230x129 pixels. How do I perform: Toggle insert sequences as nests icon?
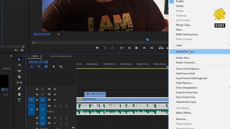32,67
